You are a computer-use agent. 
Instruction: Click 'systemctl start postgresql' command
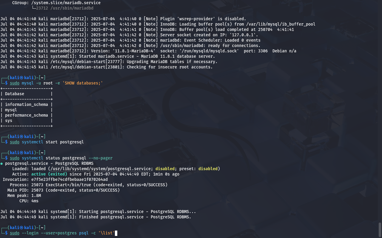click(53, 142)
